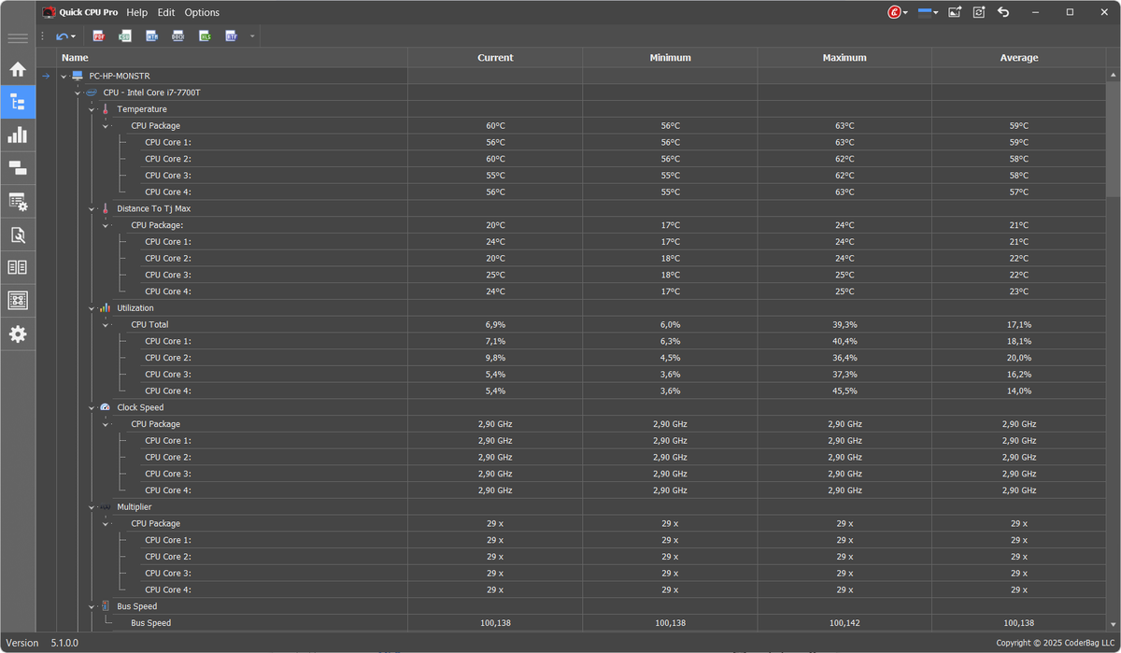Image resolution: width=1121 pixels, height=653 pixels.
Task: Click Copyright © 2025 CoderBag LLC text
Action: (1055, 643)
